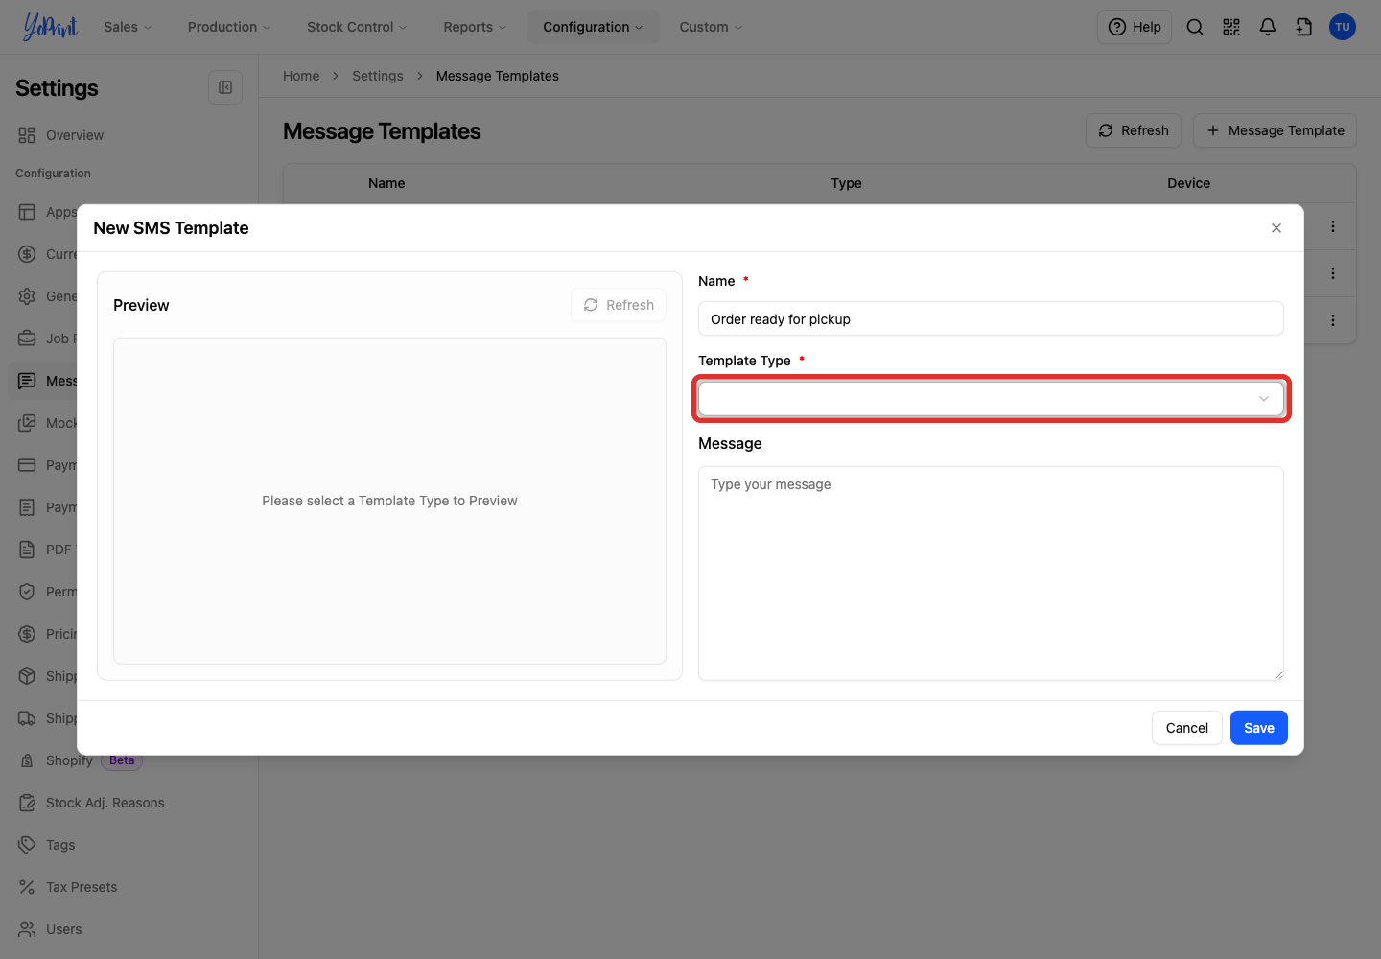Refresh the template preview
This screenshot has height=959, width=1381.
pyautogui.click(x=619, y=305)
